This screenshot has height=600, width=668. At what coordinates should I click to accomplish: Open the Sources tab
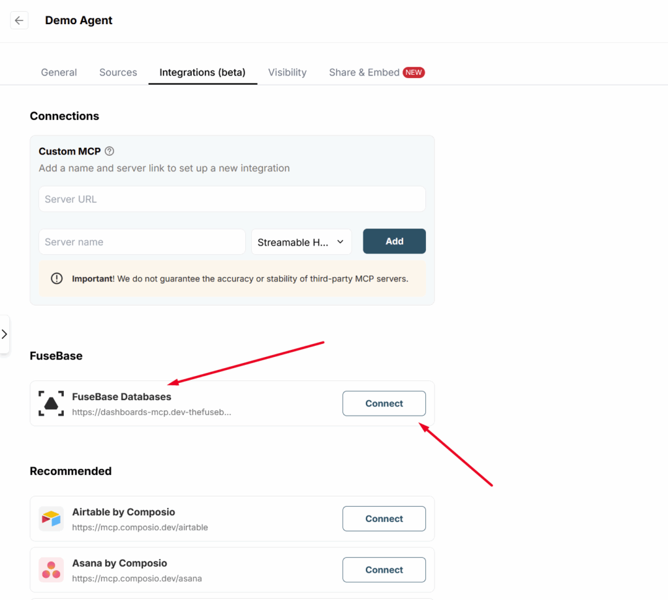(118, 72)
